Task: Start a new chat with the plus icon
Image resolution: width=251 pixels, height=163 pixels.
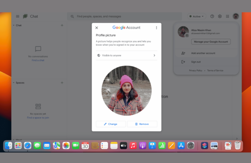Action: pos(62,25)
